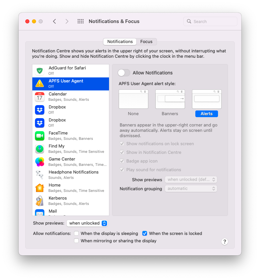Click the FaceTime camera icon
This screenshot has height=280, width=260.
[x=40, y=136]
